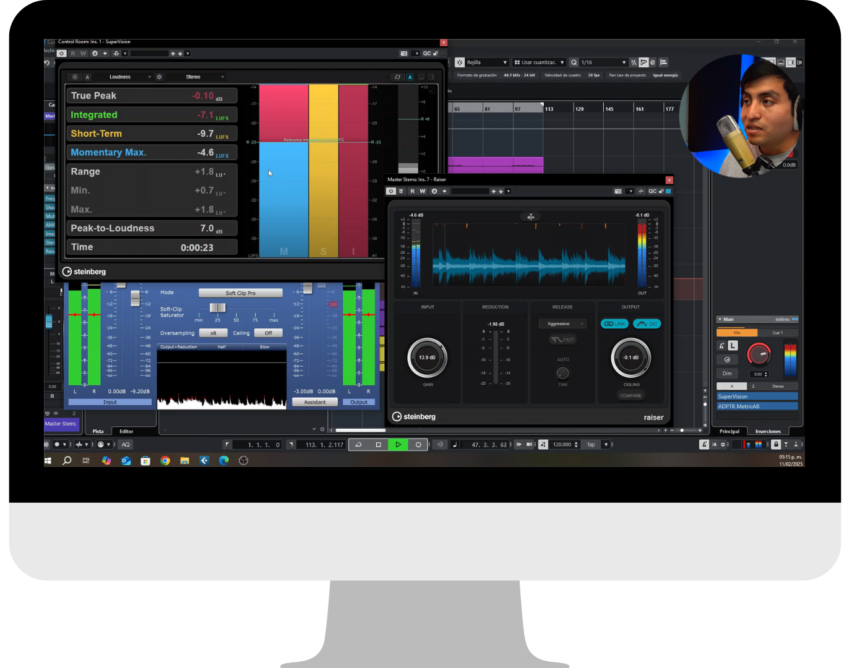The image size is (852, 668).
Task: Toggle the LINK button in Raiser output
Action: [x=614, y=323]
